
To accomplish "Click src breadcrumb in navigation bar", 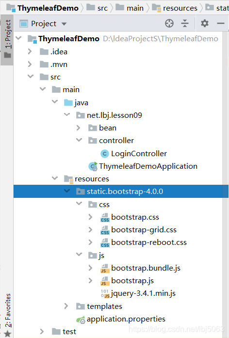I will (102, 8).
